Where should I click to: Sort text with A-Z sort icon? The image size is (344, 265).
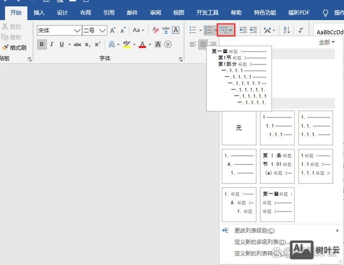287,30
